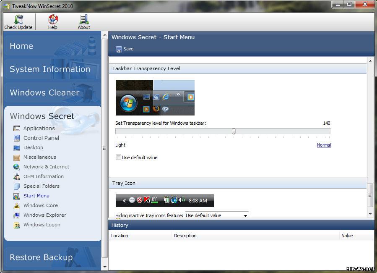Image resolution: width=377 pixels, height=273 pixels.
Task: Click the Windows Core warning icon
Action: [x=17, y=206]
